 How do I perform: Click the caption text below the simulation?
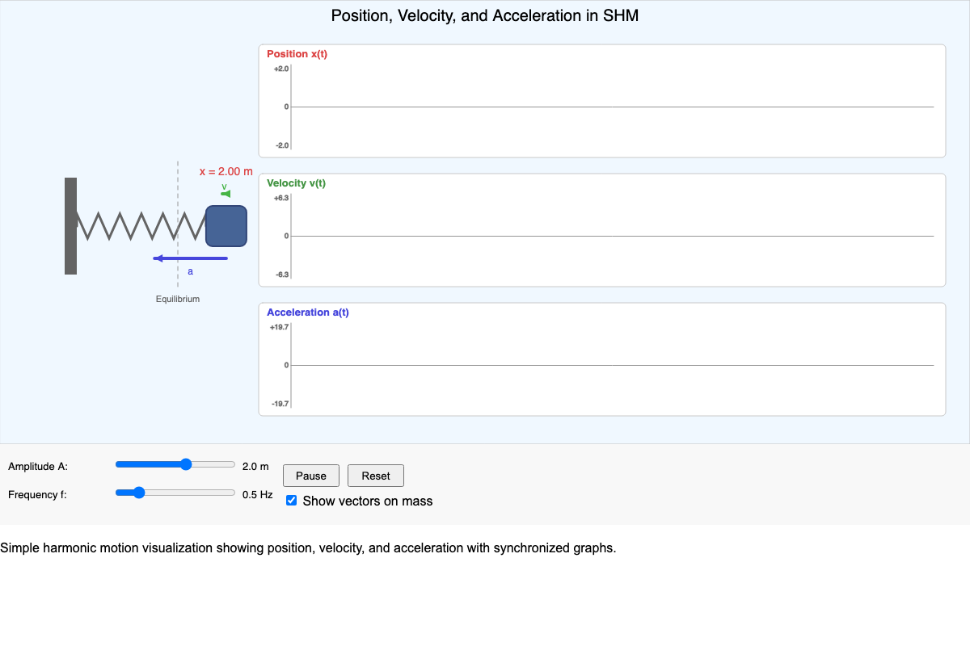coord(307,547)
